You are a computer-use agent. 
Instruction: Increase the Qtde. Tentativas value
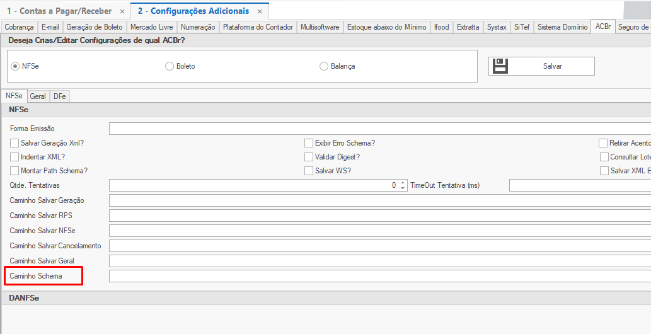pyautogui.click(x=403, y=183)
